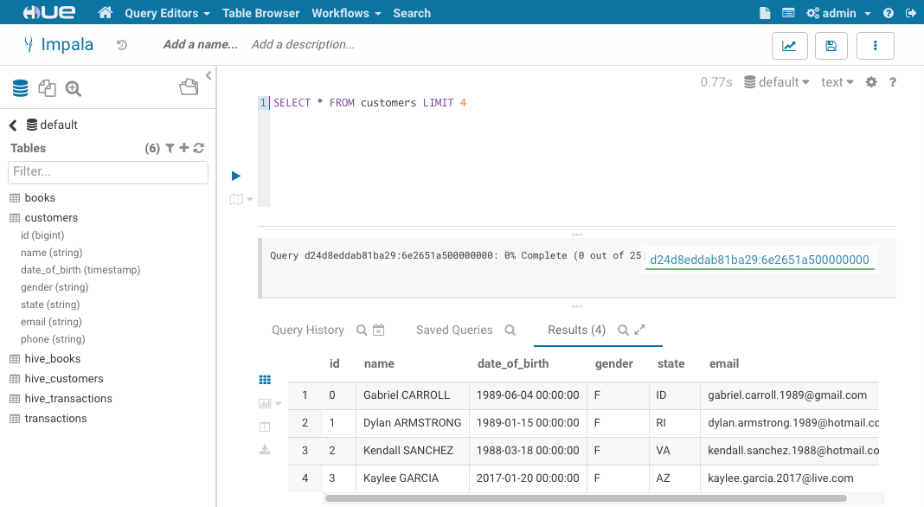Click the execute query play button
Image resolution: width=924 pixels, height=507 pixels.
pos(236,176)
